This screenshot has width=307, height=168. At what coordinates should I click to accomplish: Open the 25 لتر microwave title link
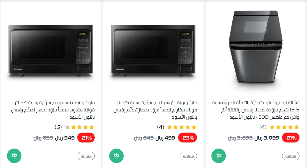coord(154,110)
